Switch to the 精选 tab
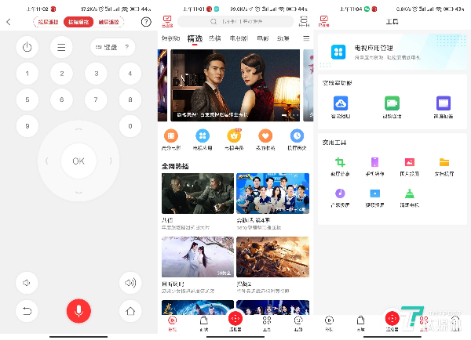Screen dimensions: 471x340 click(x=195, y=38)
